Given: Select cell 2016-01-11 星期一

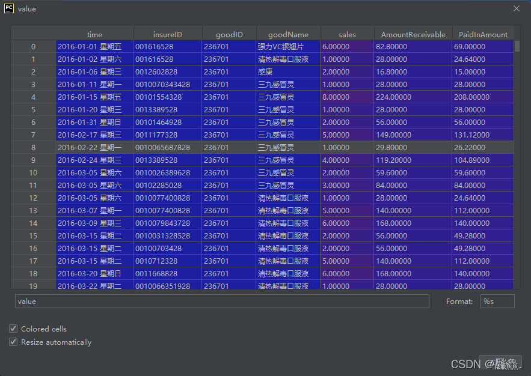Looking at the screenshot, I should click(94, 85).
